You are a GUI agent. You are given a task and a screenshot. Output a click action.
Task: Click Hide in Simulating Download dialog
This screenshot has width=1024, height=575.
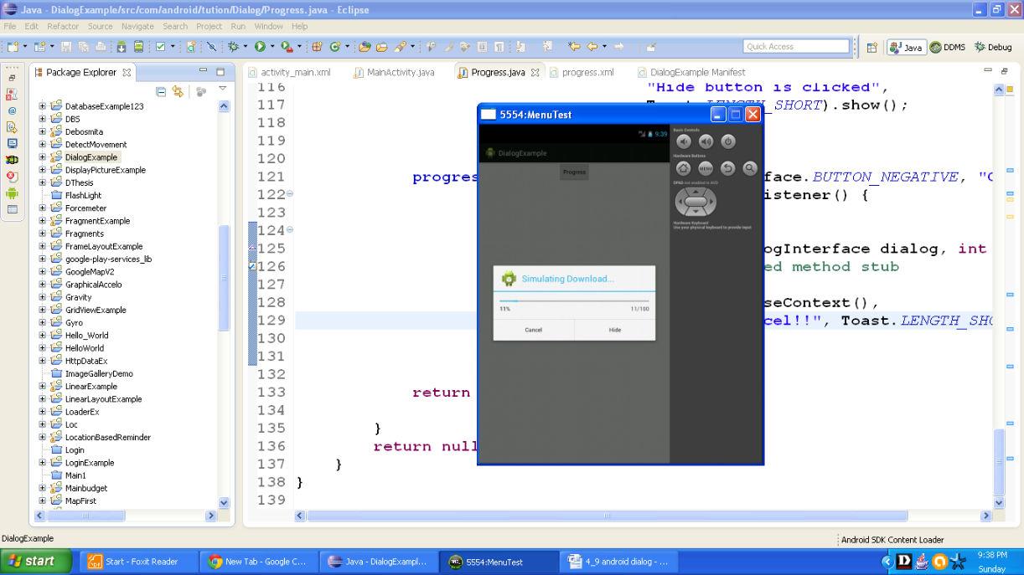615,330
